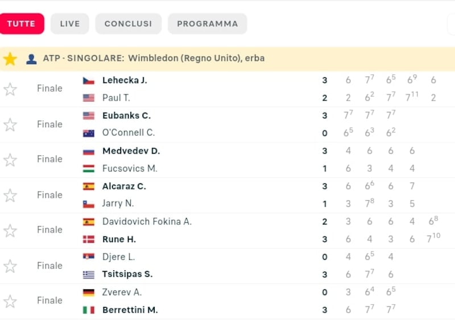Screen dimensions: 455x320
Task: Open Medvedev D. match details
Action: [131, 151]
